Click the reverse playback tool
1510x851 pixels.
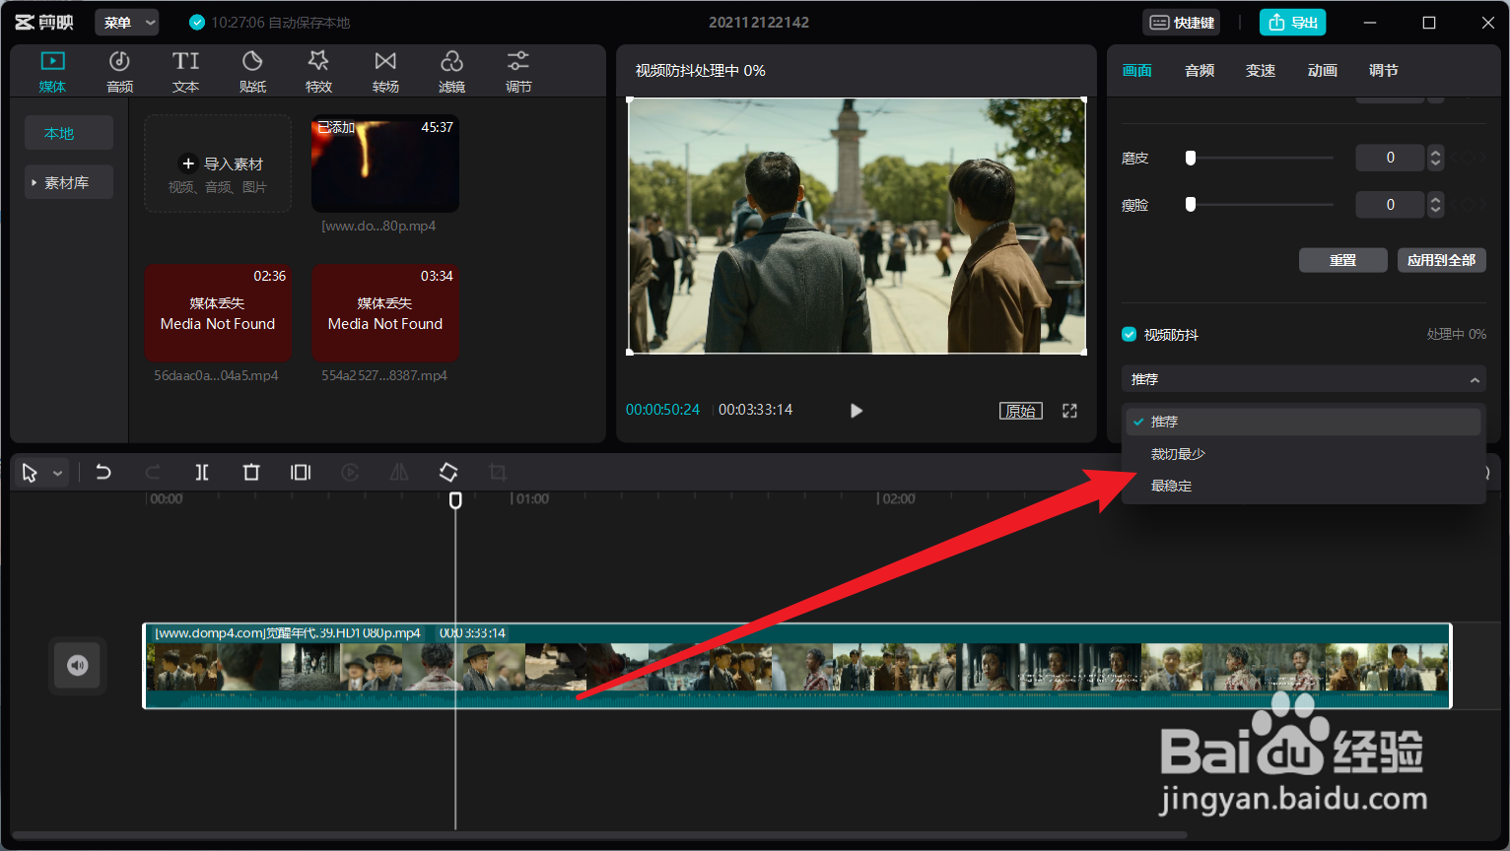[x=350, y=473]
